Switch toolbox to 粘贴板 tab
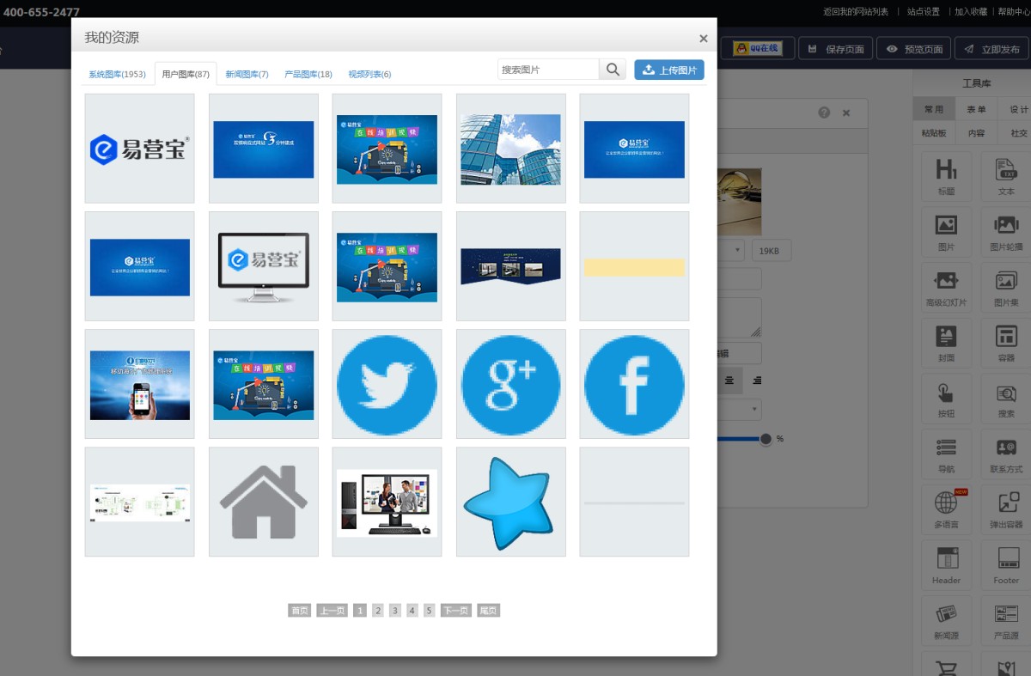 pyautogui.click(x=934, y=133)
